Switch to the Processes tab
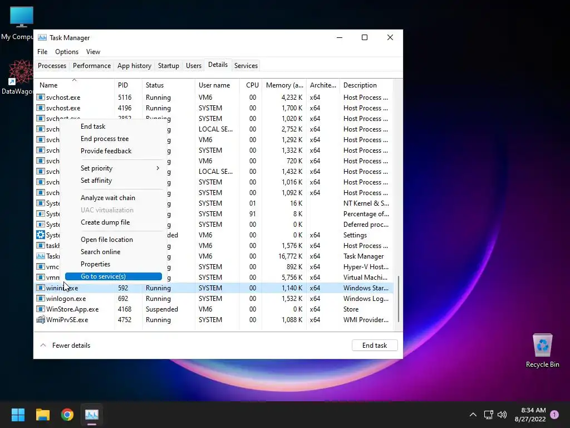 (52, 66)
